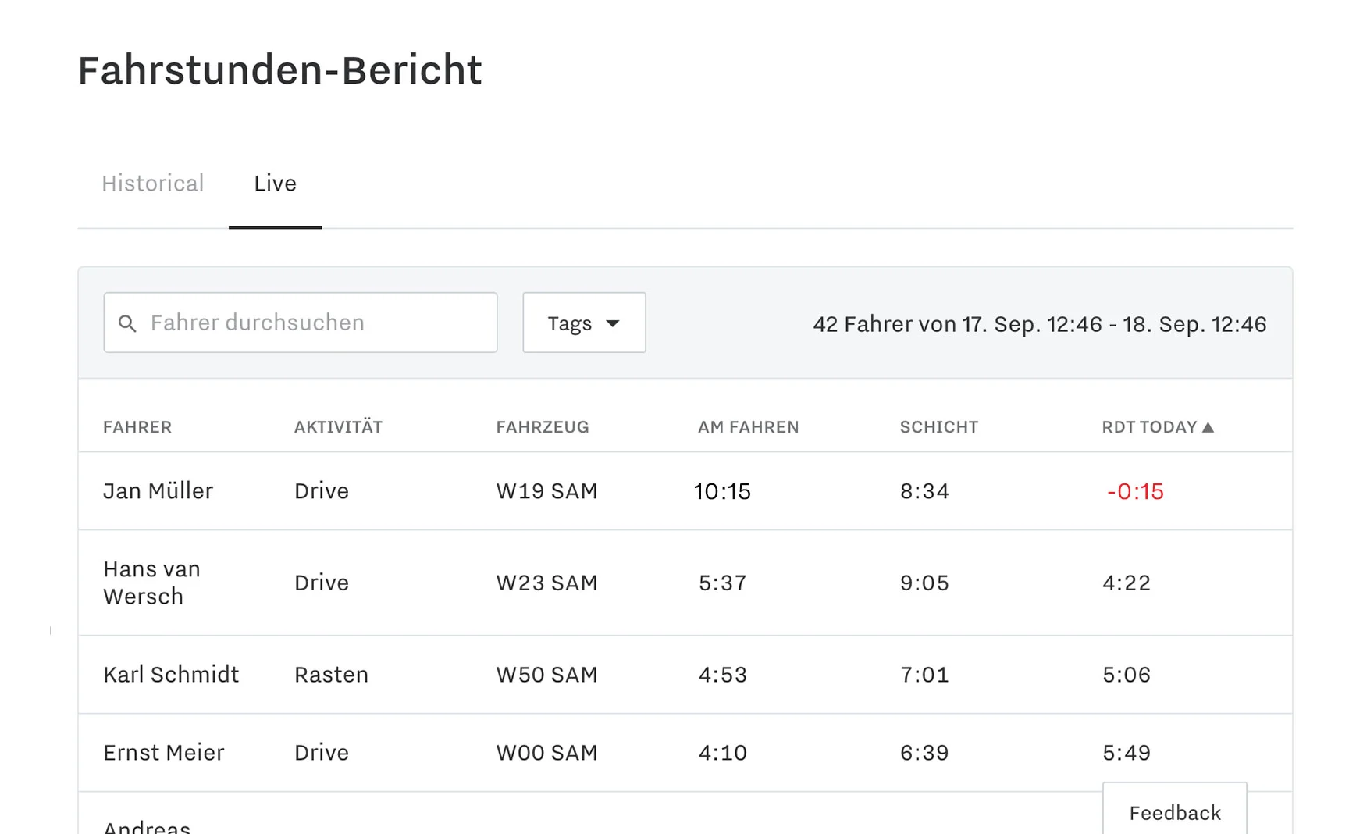
Task: Click the Fahrer durchsuchen search field
Action: point(312,323)
